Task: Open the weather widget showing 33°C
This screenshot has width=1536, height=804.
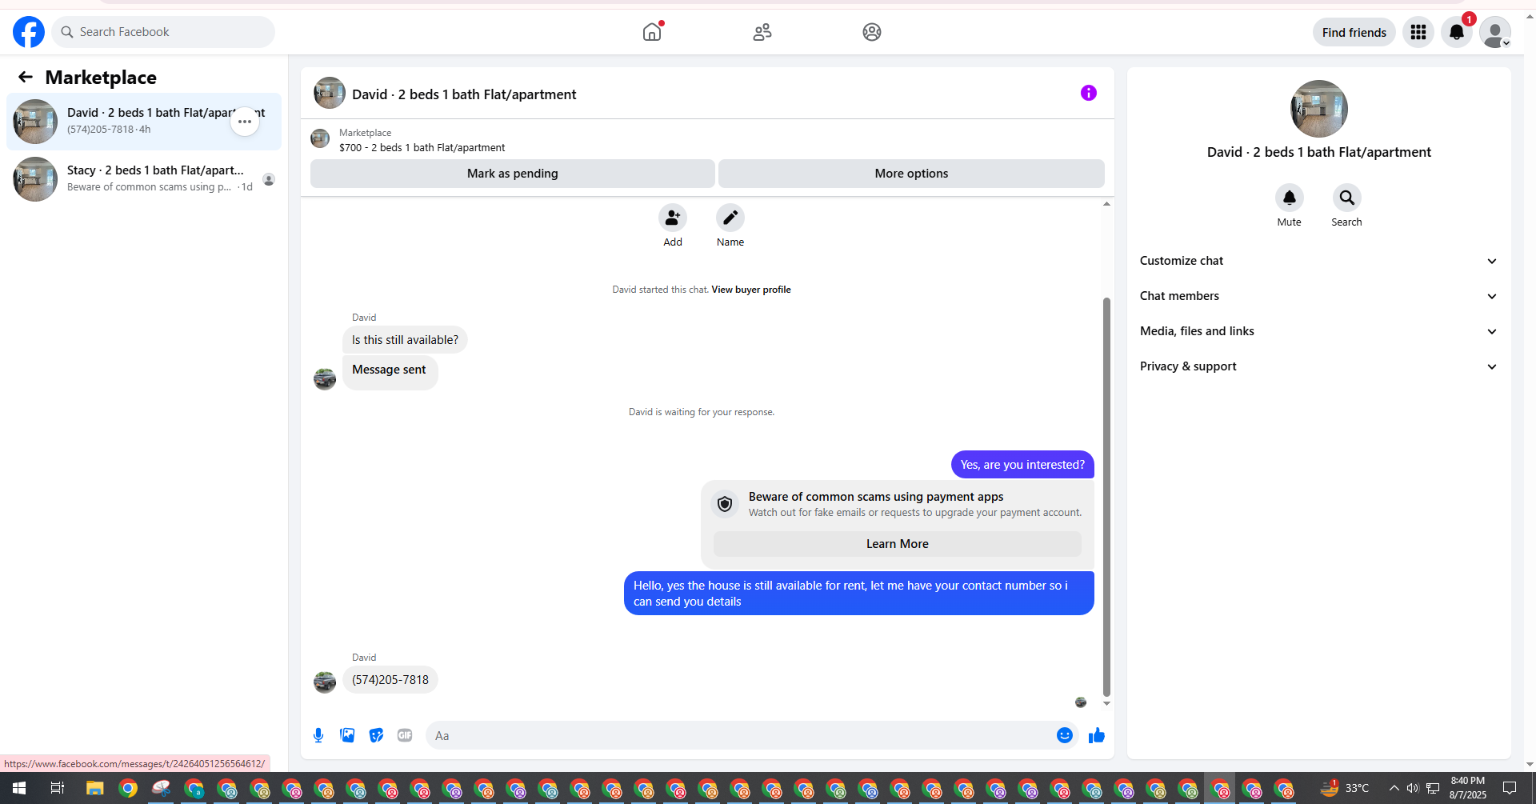Action: pos(1345,788)
